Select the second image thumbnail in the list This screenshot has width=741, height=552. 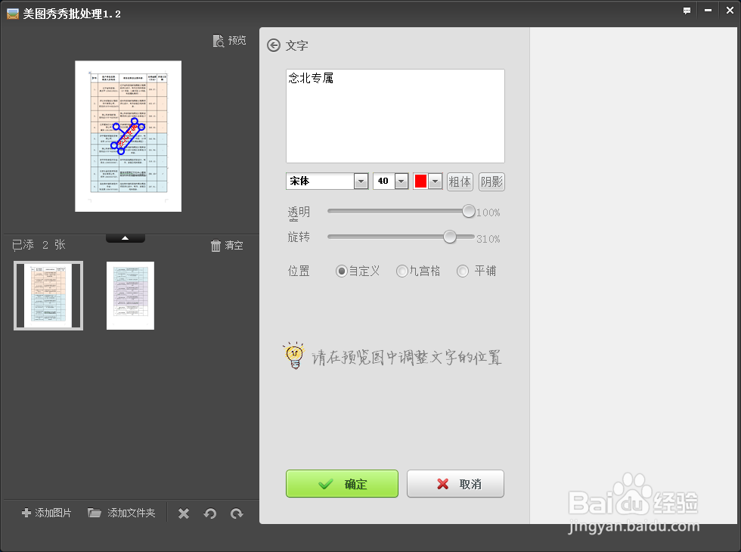(x=130, y=295)
